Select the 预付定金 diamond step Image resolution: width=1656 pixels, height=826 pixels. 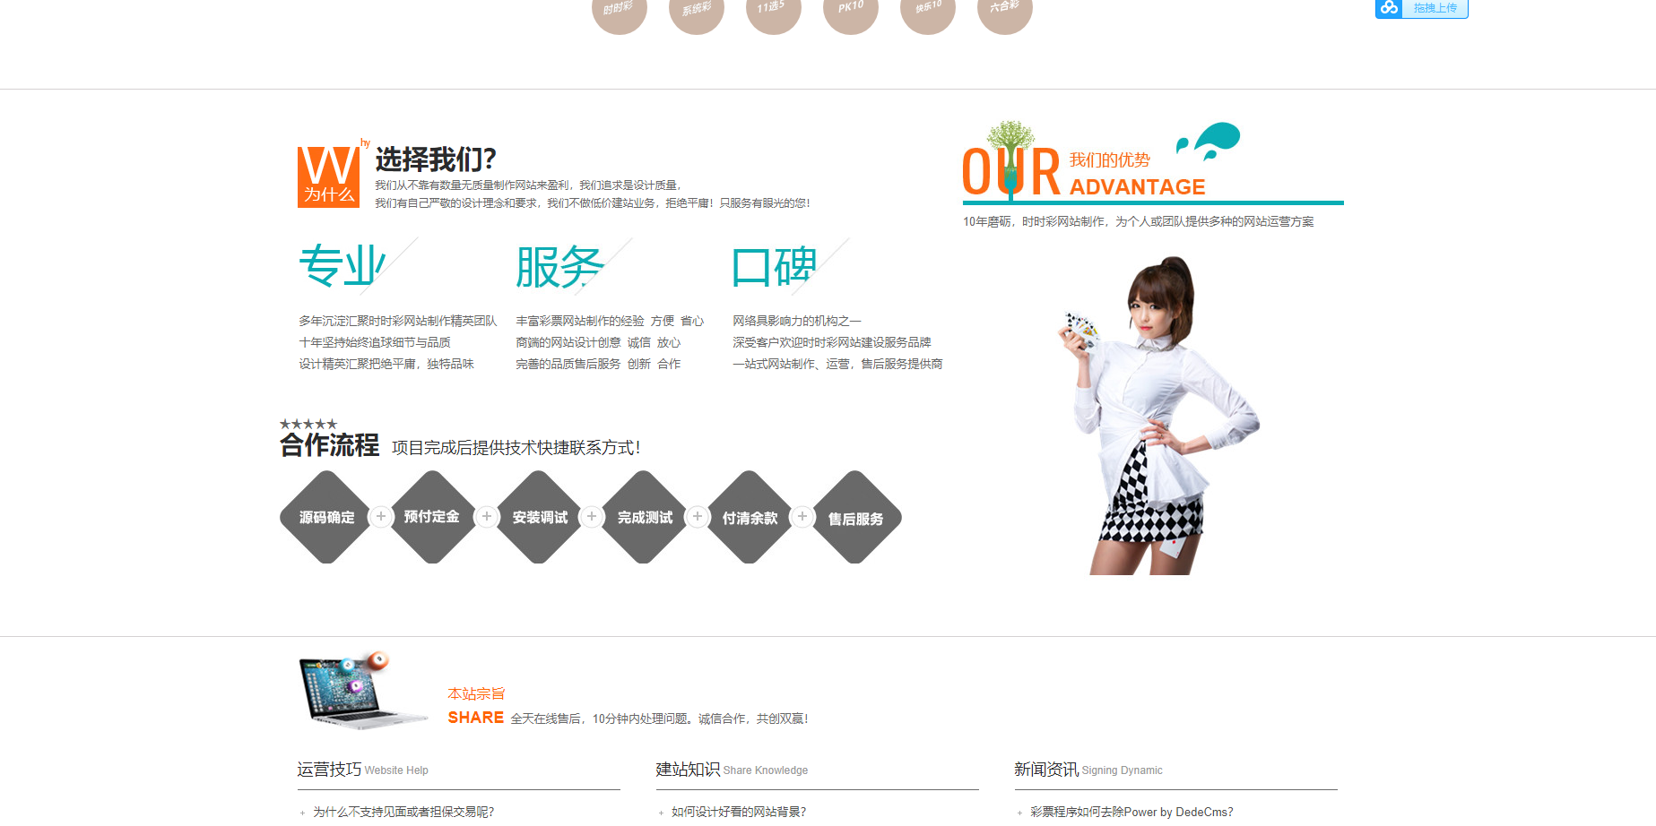tap(432, 517)
